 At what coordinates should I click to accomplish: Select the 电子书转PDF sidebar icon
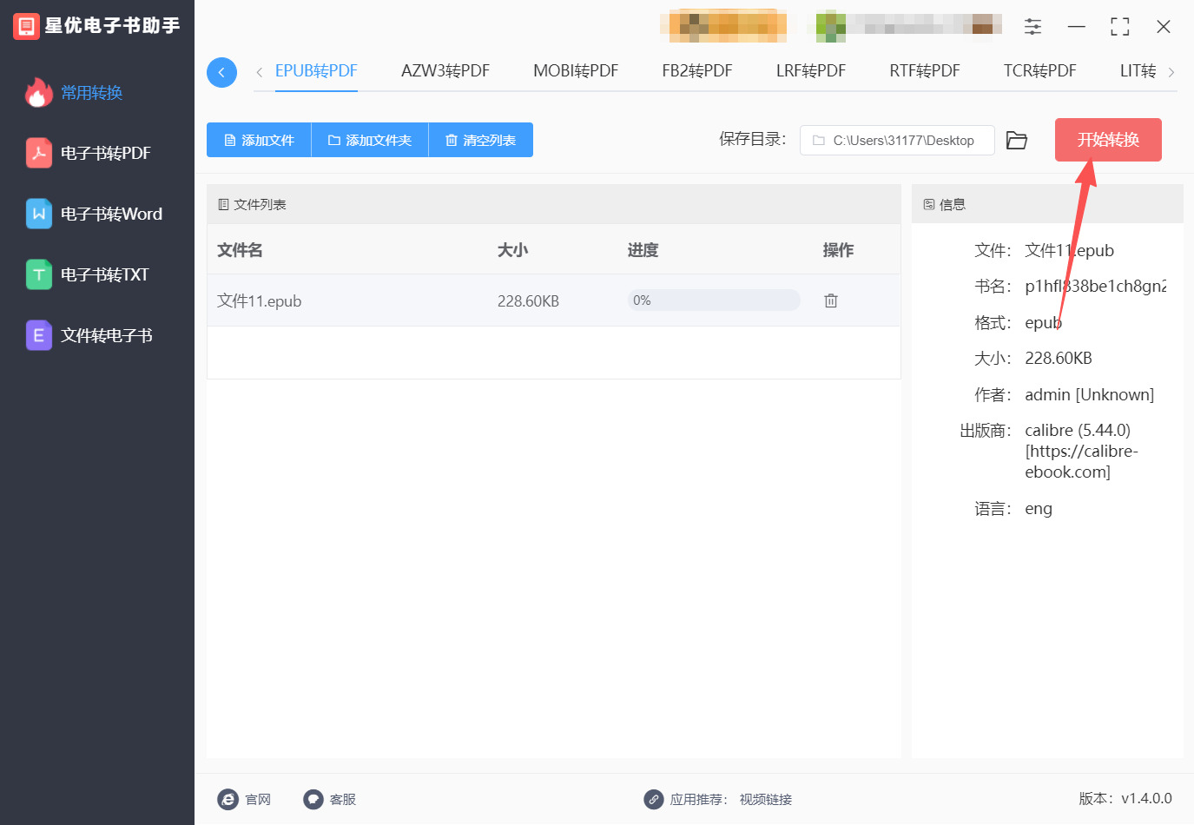(40, 153)
